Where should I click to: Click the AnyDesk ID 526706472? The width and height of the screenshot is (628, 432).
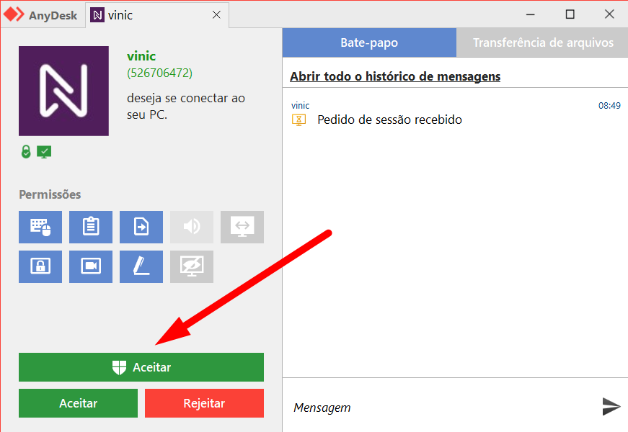click(160, 73)
